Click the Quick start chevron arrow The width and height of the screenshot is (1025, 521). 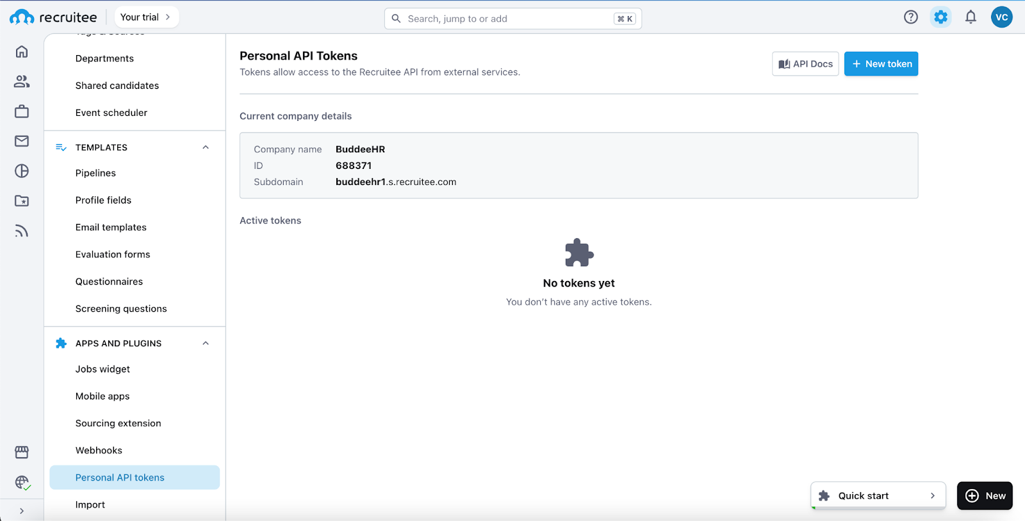[x=933, y=495]
